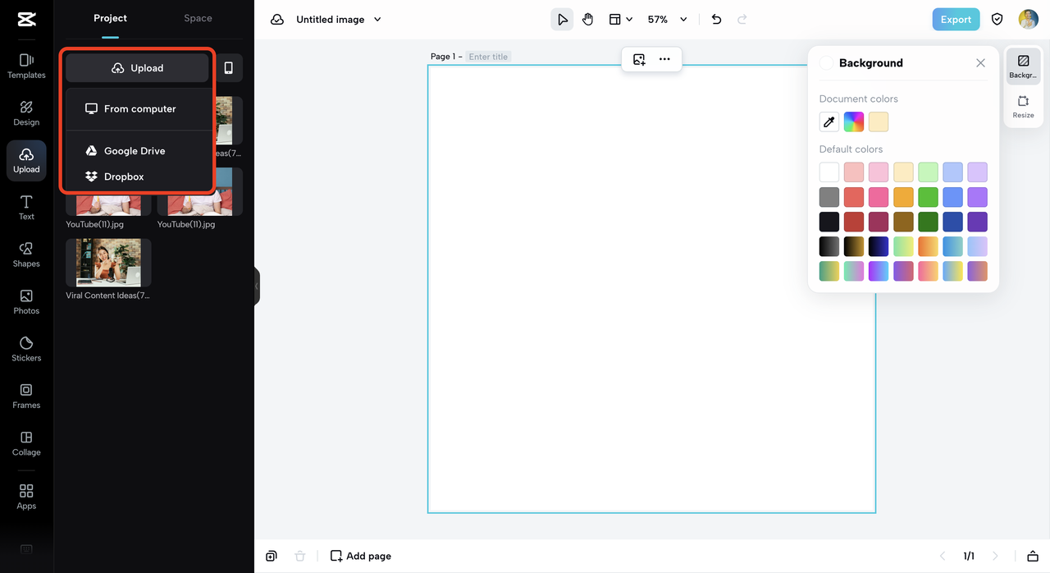Image resolution: width=1050 pixels, height=573 pixels.
Task: Switch to the Space tab
Action: click(198, 18)
